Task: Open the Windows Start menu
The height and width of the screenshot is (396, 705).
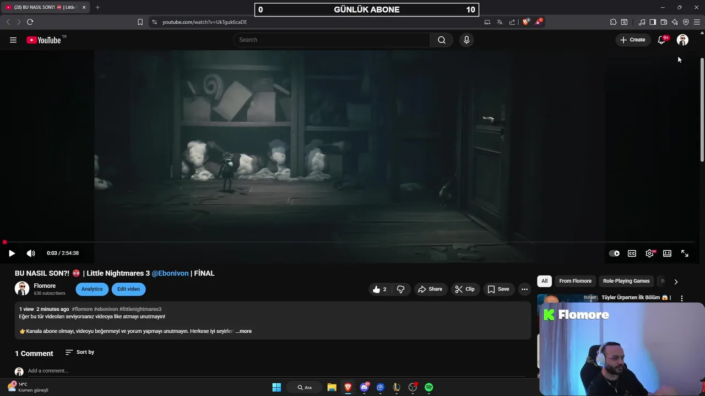Action: pyautogui.click(x=276, y=387)
